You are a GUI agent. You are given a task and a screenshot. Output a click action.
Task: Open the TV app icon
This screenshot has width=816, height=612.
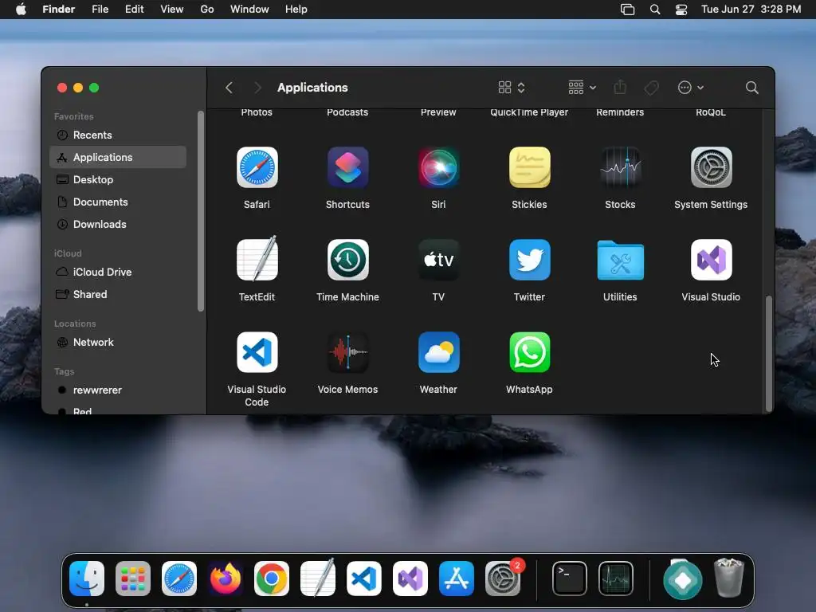(x=438, y=260)
